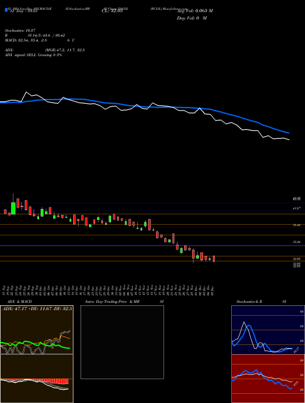
Task: Select the '(MGR) 47.2, 11.7, 32.5' values
Action: point(65,50)
